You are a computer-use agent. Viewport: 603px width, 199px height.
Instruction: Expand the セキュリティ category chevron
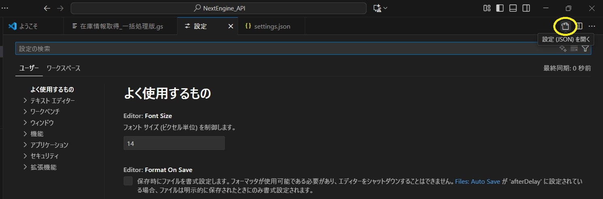(x=25, y=155)
